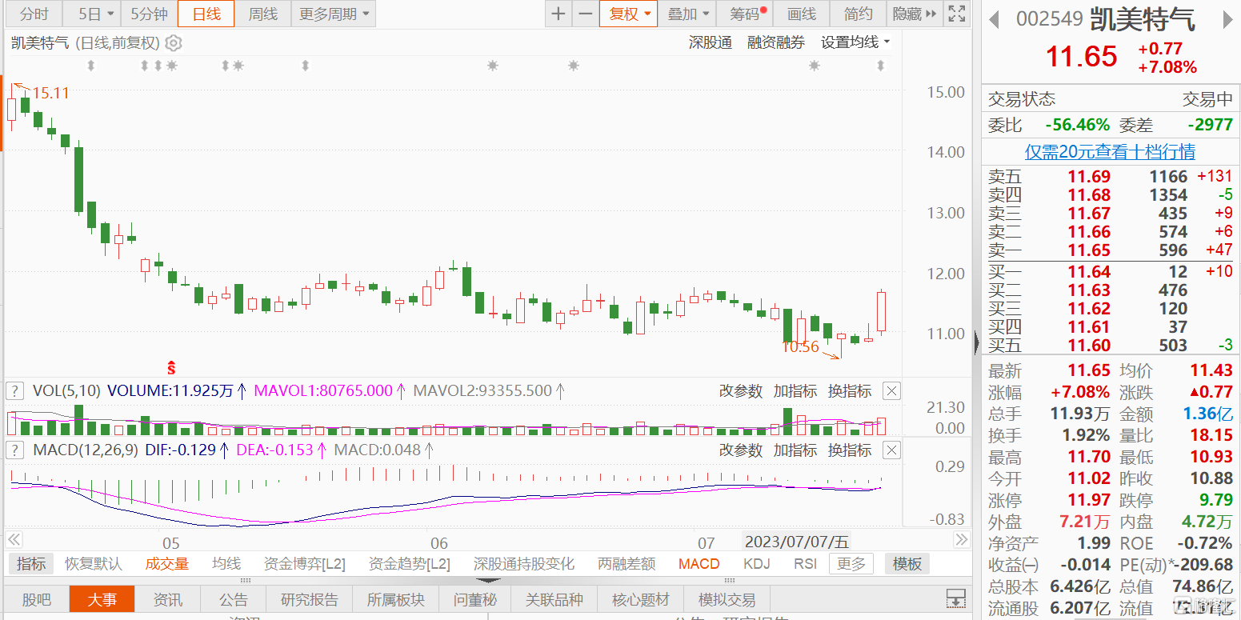Close the MACD indicator panel
Image resolution: width=1241 pixels, height=620 pixels.
891,450
